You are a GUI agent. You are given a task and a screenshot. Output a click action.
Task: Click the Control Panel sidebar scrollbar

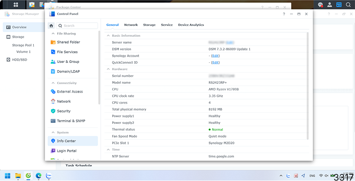tap(99, 68)
